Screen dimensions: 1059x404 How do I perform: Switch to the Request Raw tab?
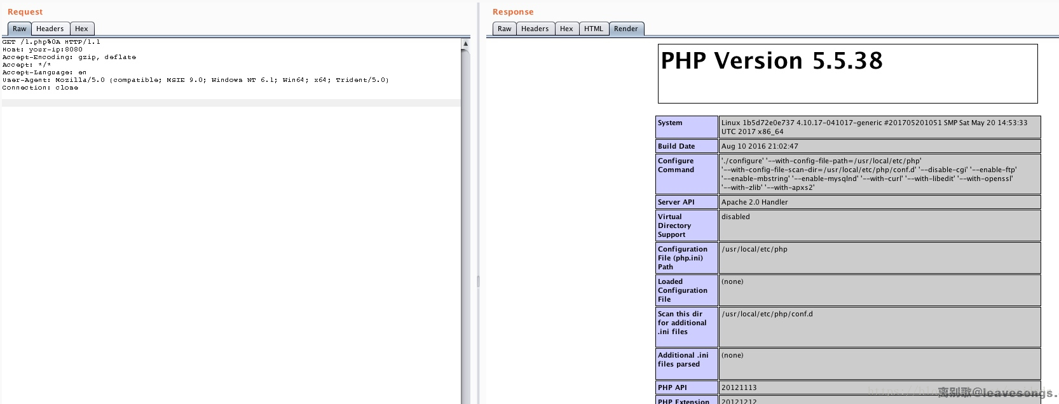point(19,29)
